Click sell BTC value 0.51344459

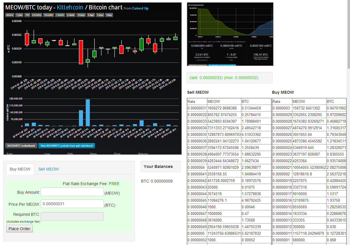pyautogui.click(x=251, y=108)
